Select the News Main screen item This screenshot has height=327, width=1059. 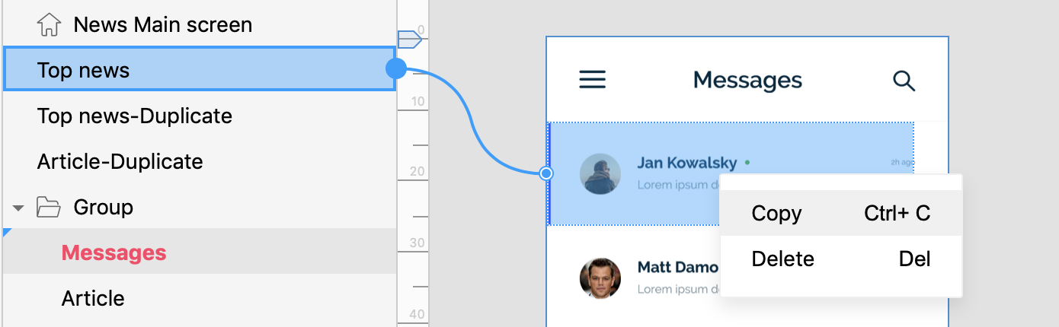click(x=200, y=24)
